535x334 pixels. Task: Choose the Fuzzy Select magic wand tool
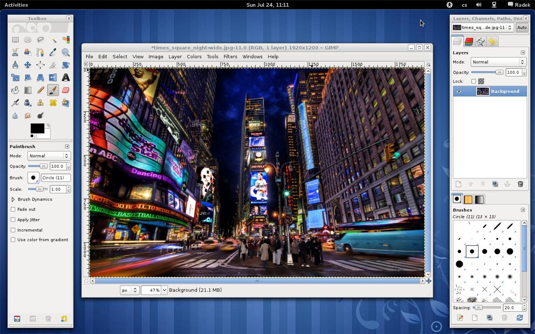click(x=53, y=40)
